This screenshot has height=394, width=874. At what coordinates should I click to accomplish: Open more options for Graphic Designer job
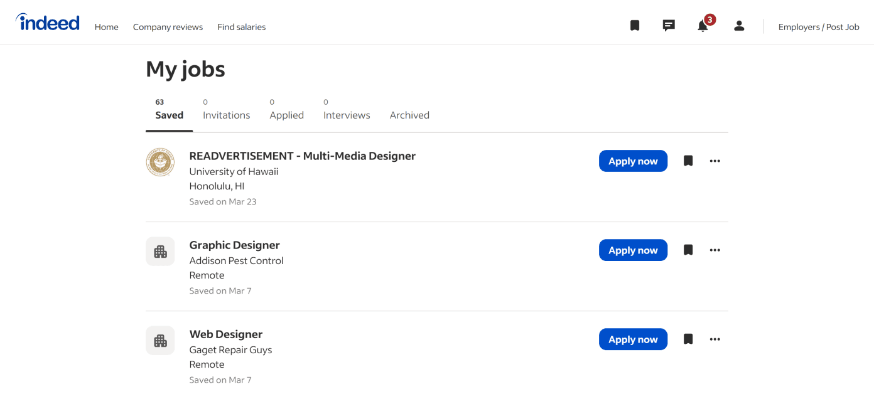tap(715, 250)
